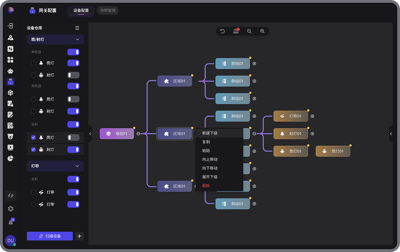Viewport: 400px width, 252px height.
Task: Open the pie chart statistics sidebar icon
Action: click(x=11, y=158)
